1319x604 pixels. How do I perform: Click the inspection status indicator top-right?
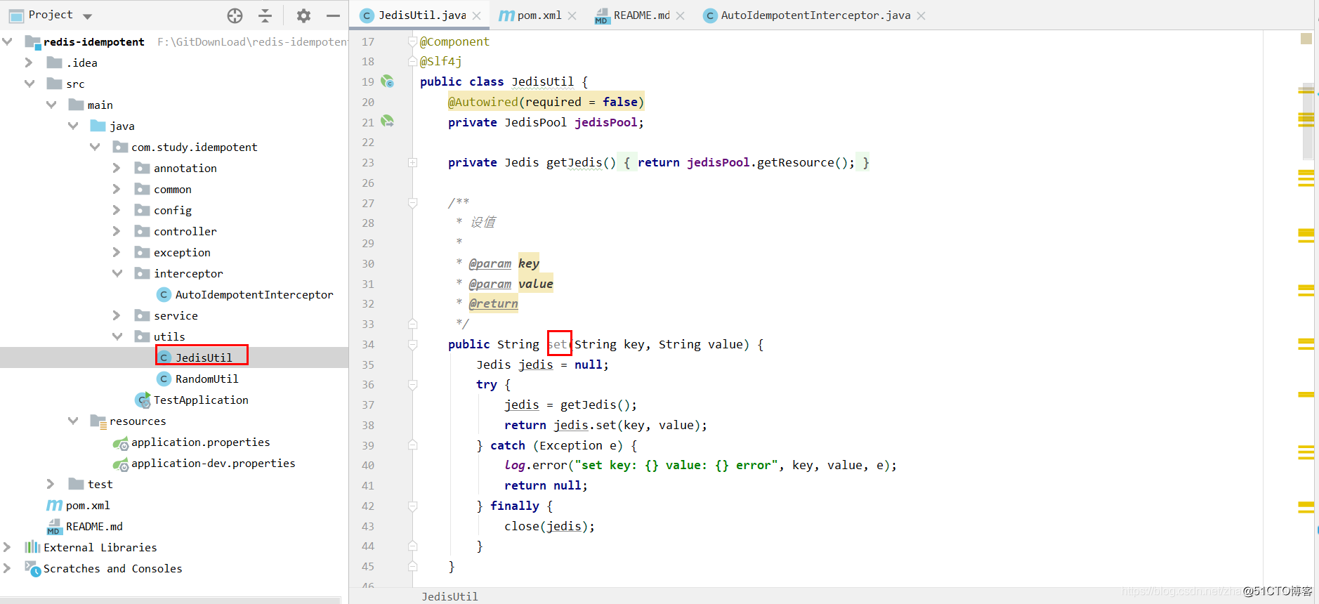pos(1306,39)
